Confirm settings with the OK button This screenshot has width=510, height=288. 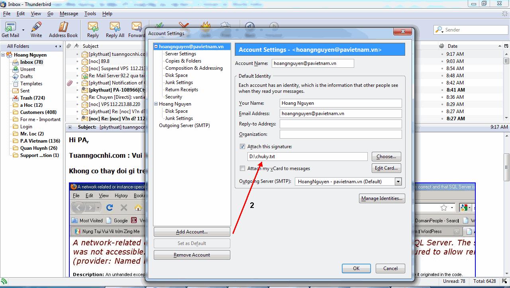click(356, 268)
